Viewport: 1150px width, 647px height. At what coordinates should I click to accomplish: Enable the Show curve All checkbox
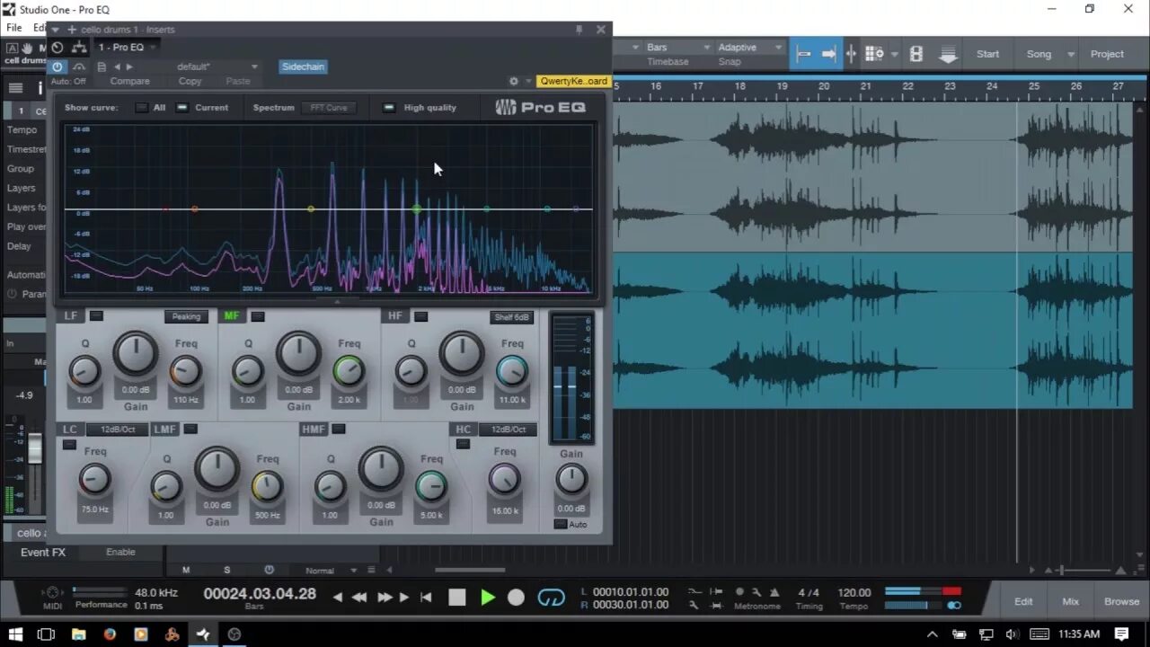tap(141, 108)
